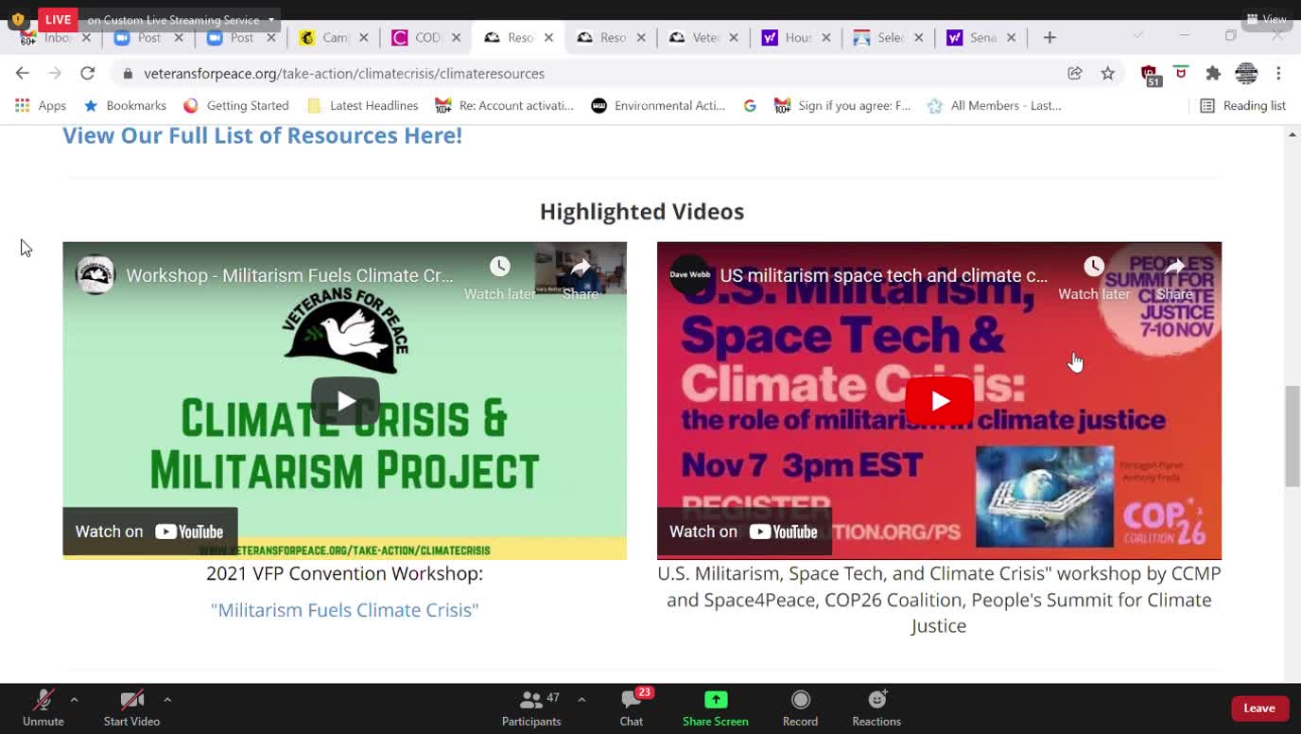
Task: Click the page vertical scrollbar thumb
Action: tap(1292, 436)
